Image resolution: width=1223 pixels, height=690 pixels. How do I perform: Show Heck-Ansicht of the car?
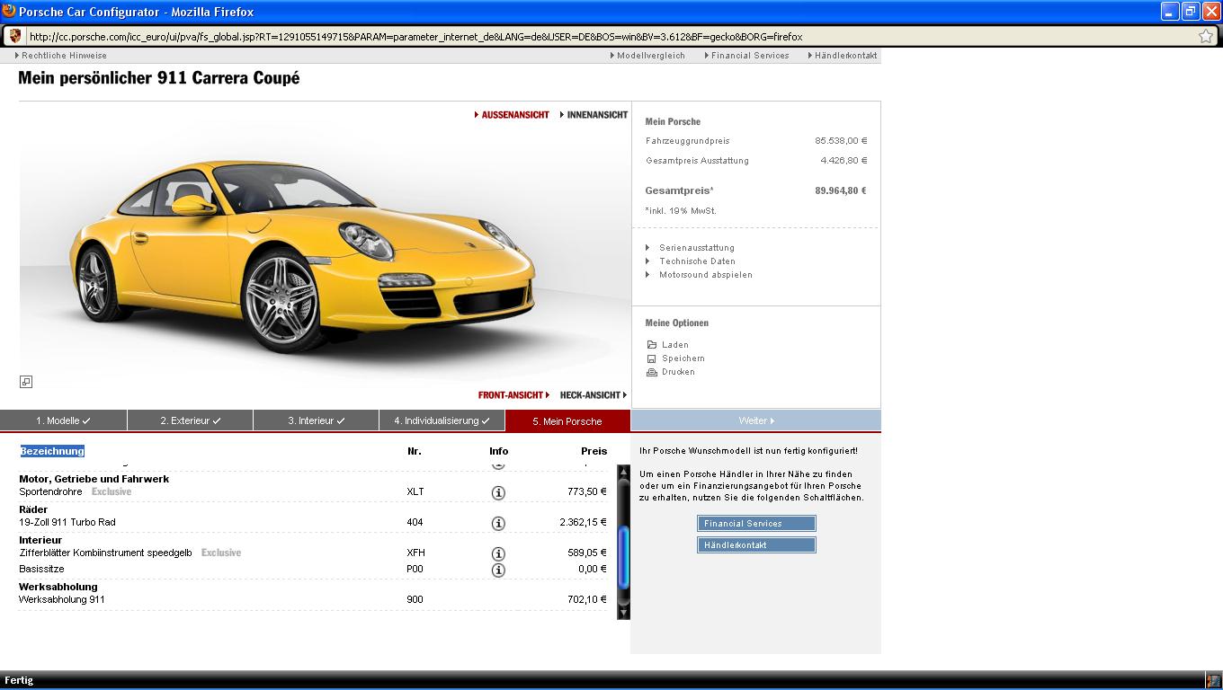(x=594, y=395)
